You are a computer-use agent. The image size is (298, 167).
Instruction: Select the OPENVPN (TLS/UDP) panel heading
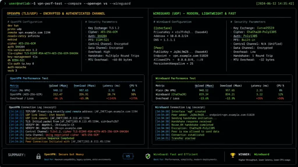(56, 13)
